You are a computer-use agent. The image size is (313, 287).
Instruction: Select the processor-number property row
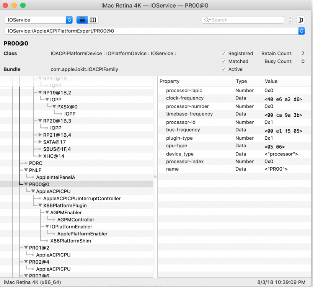[x=234, y=106]
